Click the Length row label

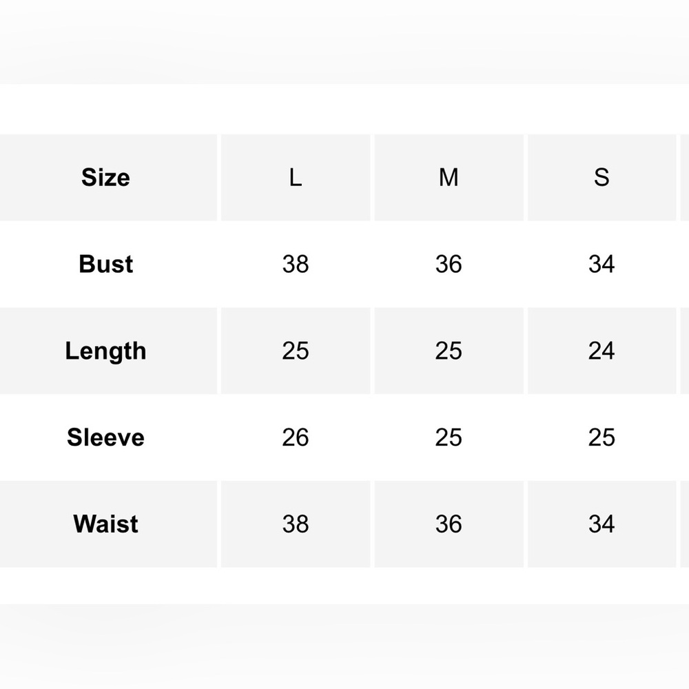point(105,351)
